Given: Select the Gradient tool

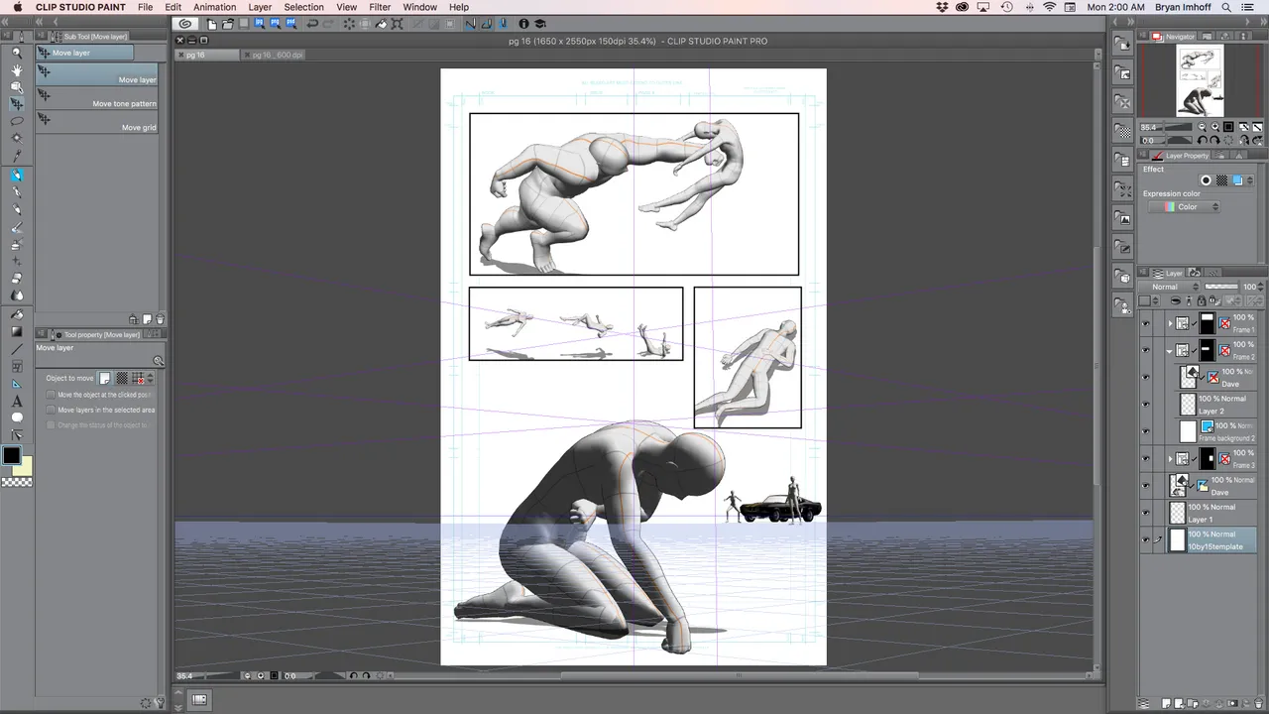Looking at the screenshot, I should pos(17,331).
